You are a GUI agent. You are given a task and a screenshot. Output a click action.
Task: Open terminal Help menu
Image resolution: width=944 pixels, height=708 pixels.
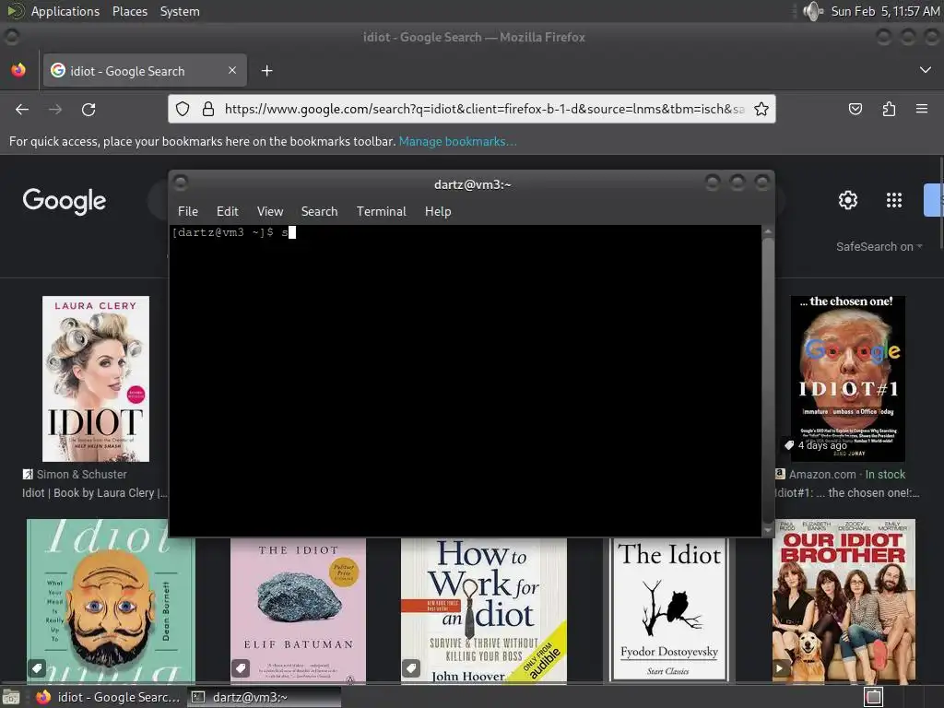pyautogui.click(x=438, y=211)
